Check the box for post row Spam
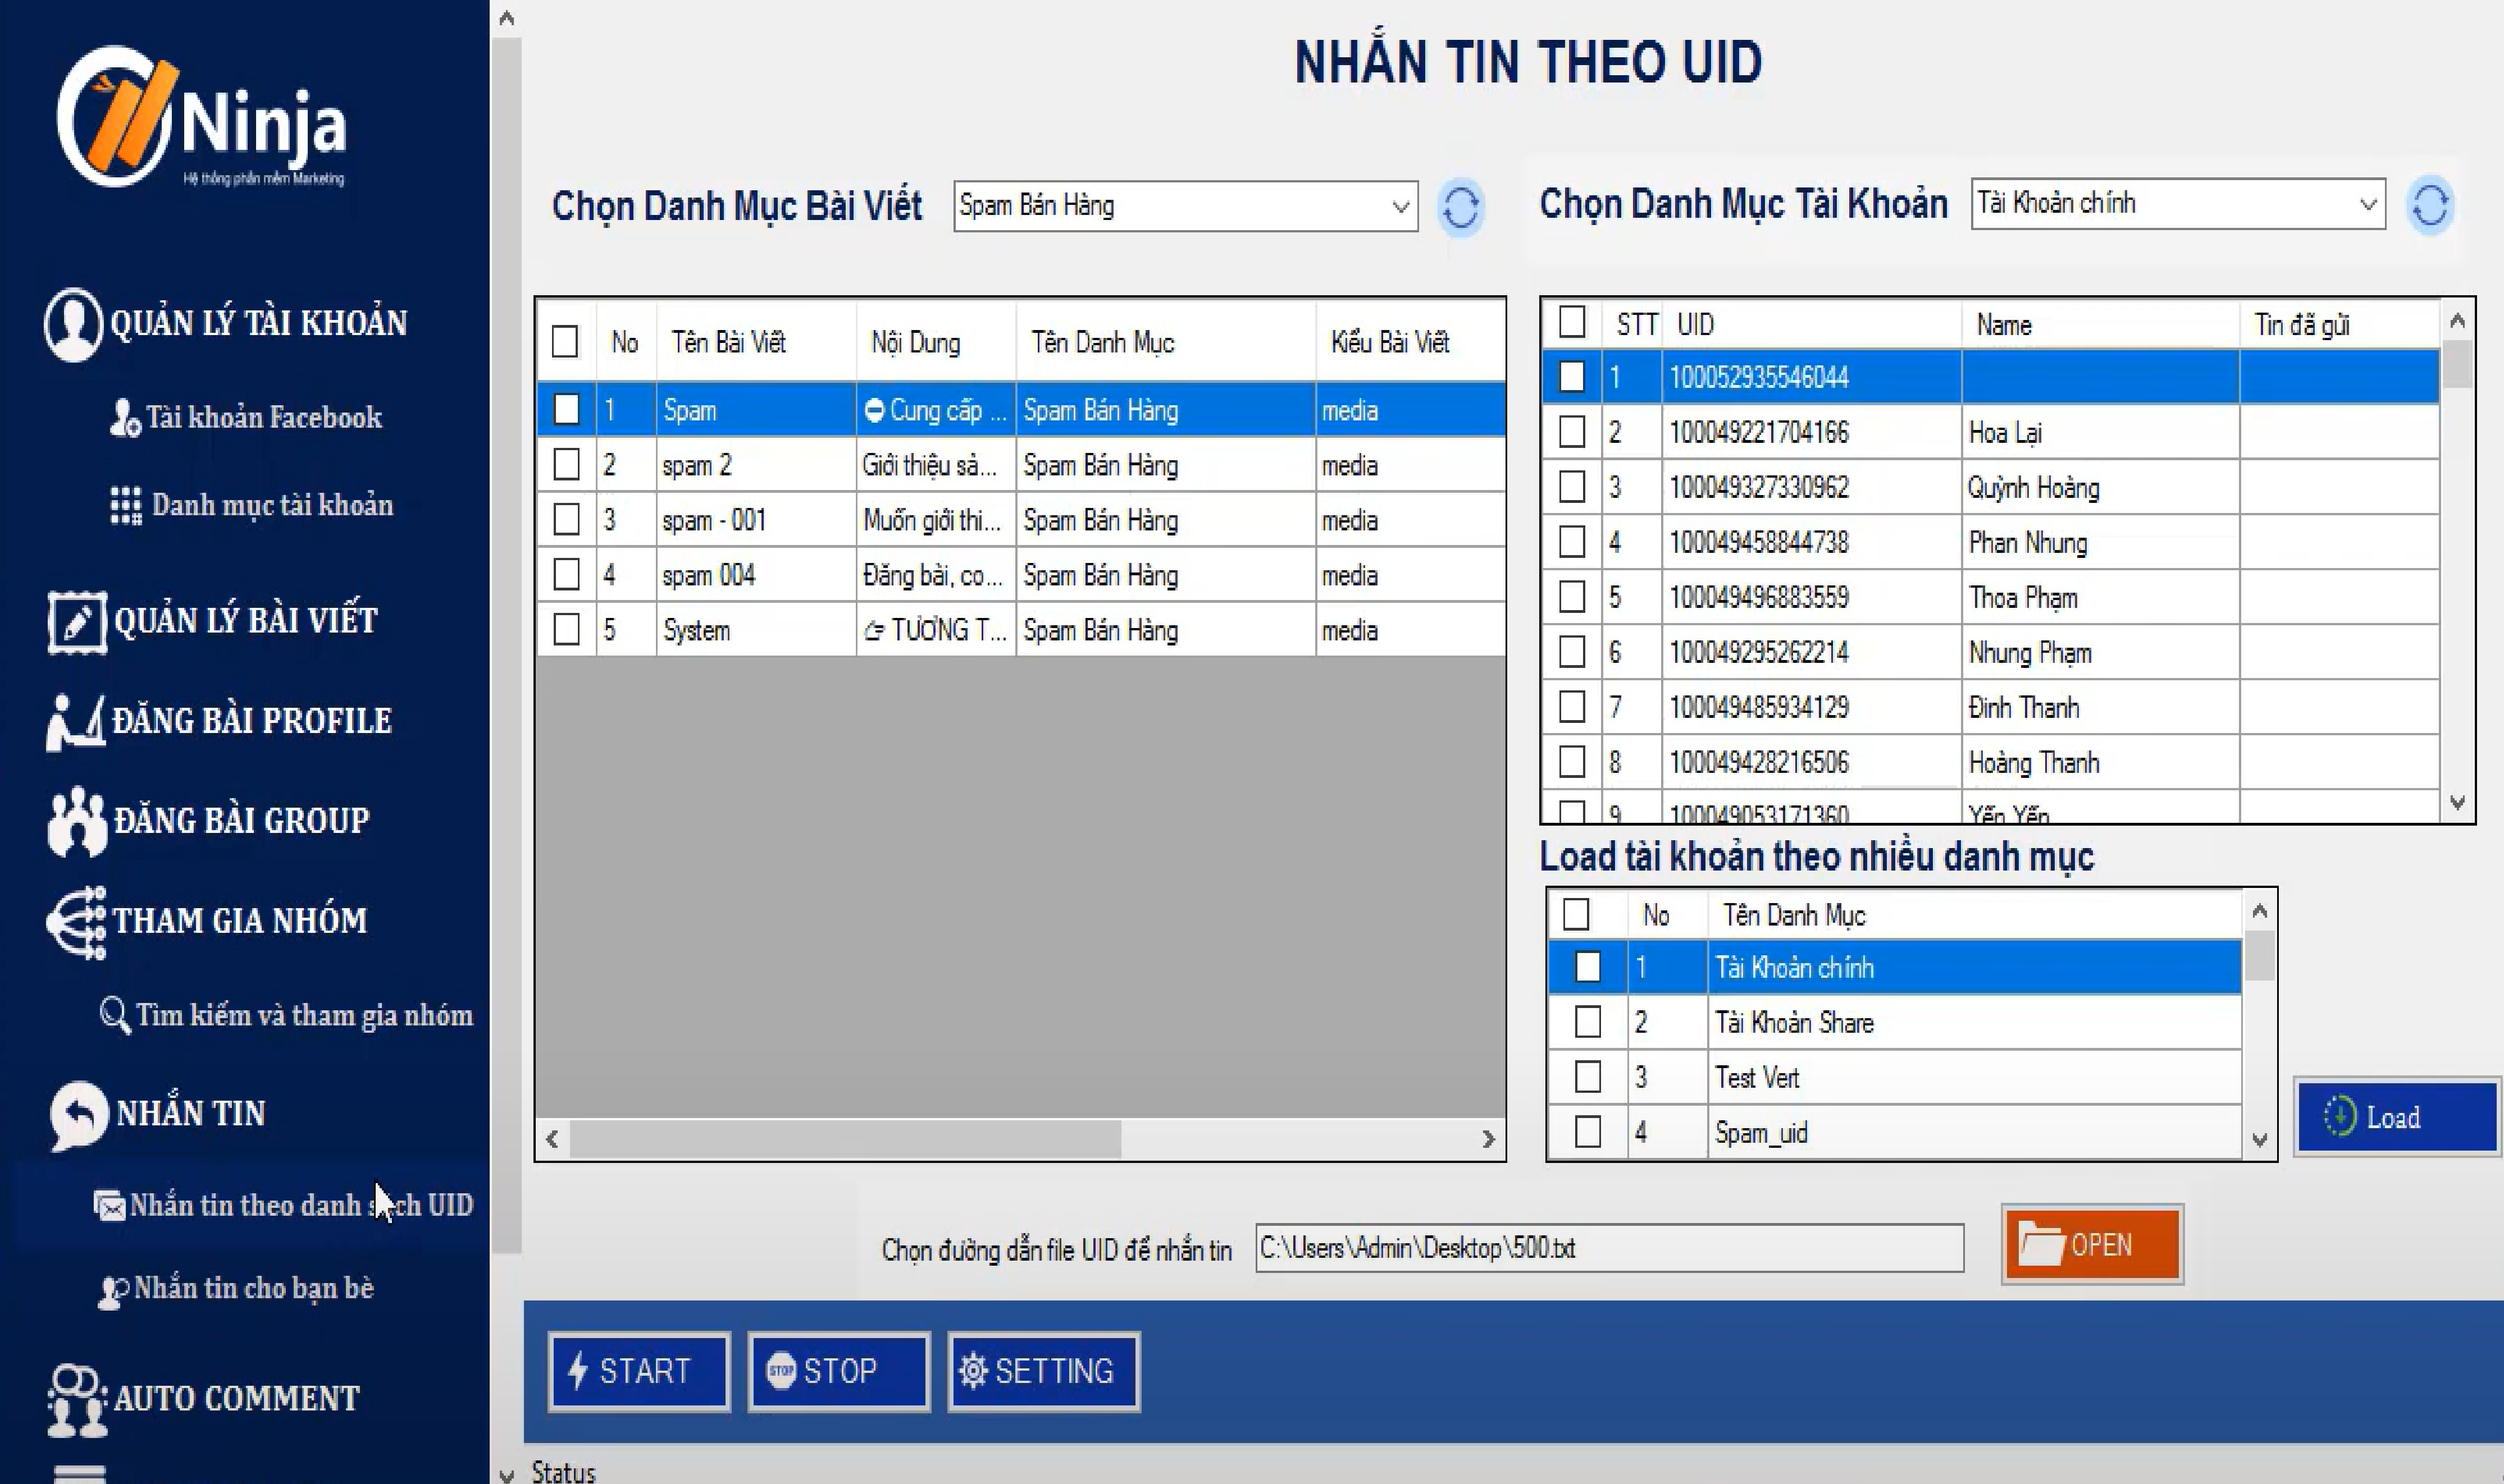 coord(566,409)
